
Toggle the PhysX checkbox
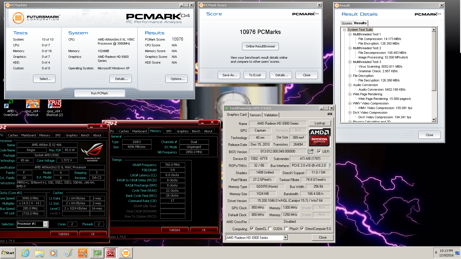click(286, 229)
